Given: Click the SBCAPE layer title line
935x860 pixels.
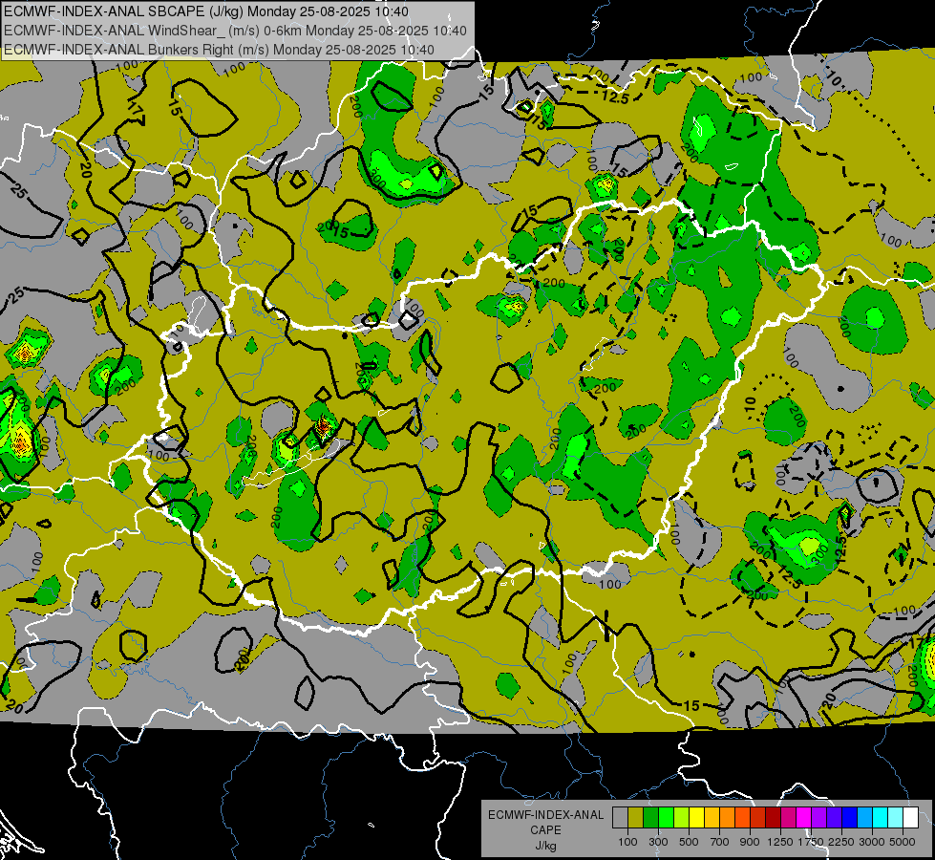Looking at the screenshot, I should pos(205,11).
